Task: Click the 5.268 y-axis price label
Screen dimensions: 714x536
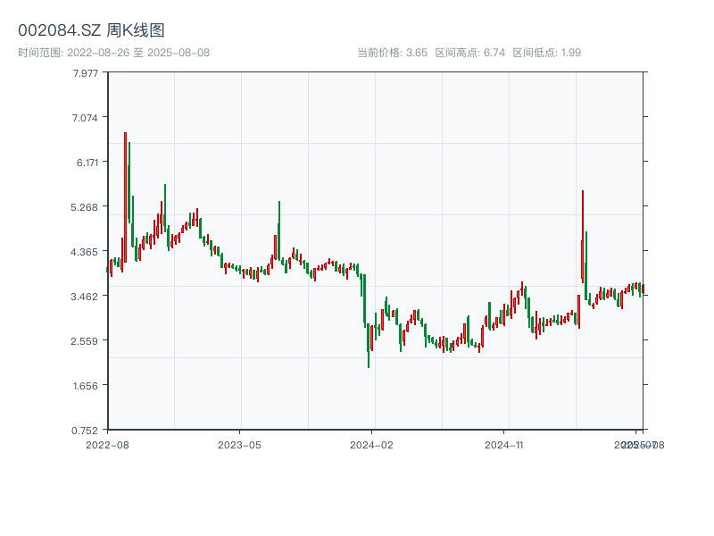Action: coord(86,207)
